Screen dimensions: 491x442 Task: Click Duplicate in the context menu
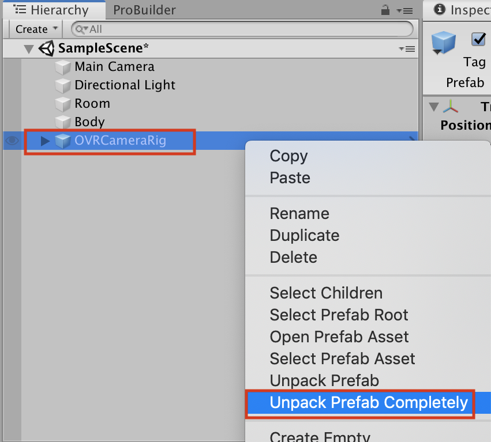tap(305, 235)
